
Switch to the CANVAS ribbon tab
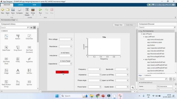[x=20, y=5]
